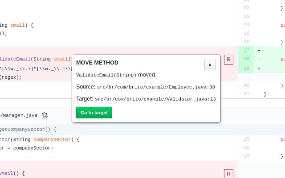Click the source path Employee.java:38
The height and width of the screenshot is (178, 285).
(x=156, y=87)
